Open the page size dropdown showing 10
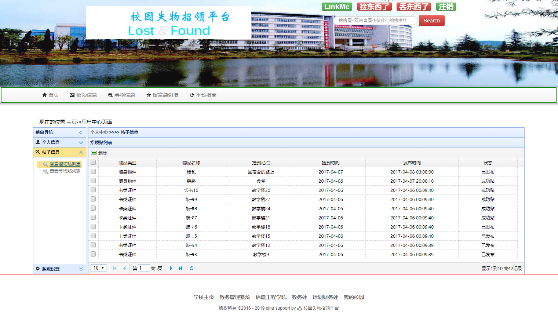 tap(98, 268)
